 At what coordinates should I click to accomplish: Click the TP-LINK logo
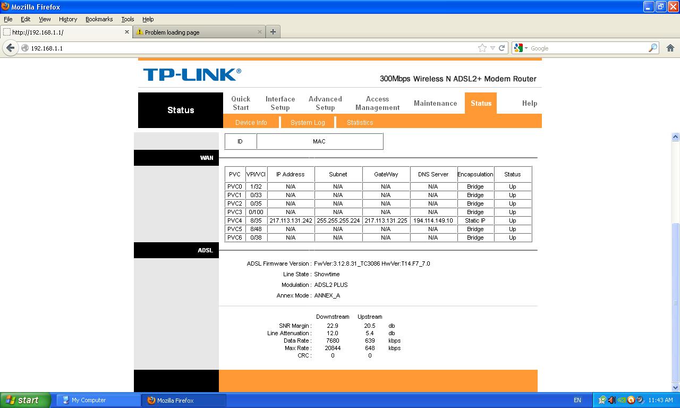192,74
